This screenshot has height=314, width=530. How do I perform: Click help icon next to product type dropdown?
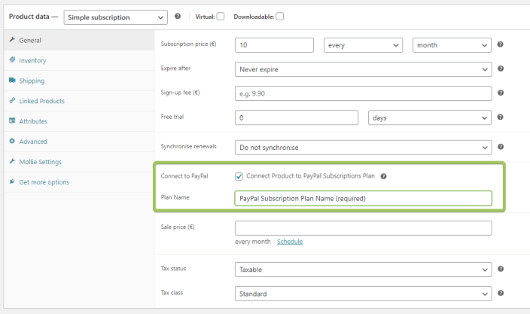click(x=178, y=16)
